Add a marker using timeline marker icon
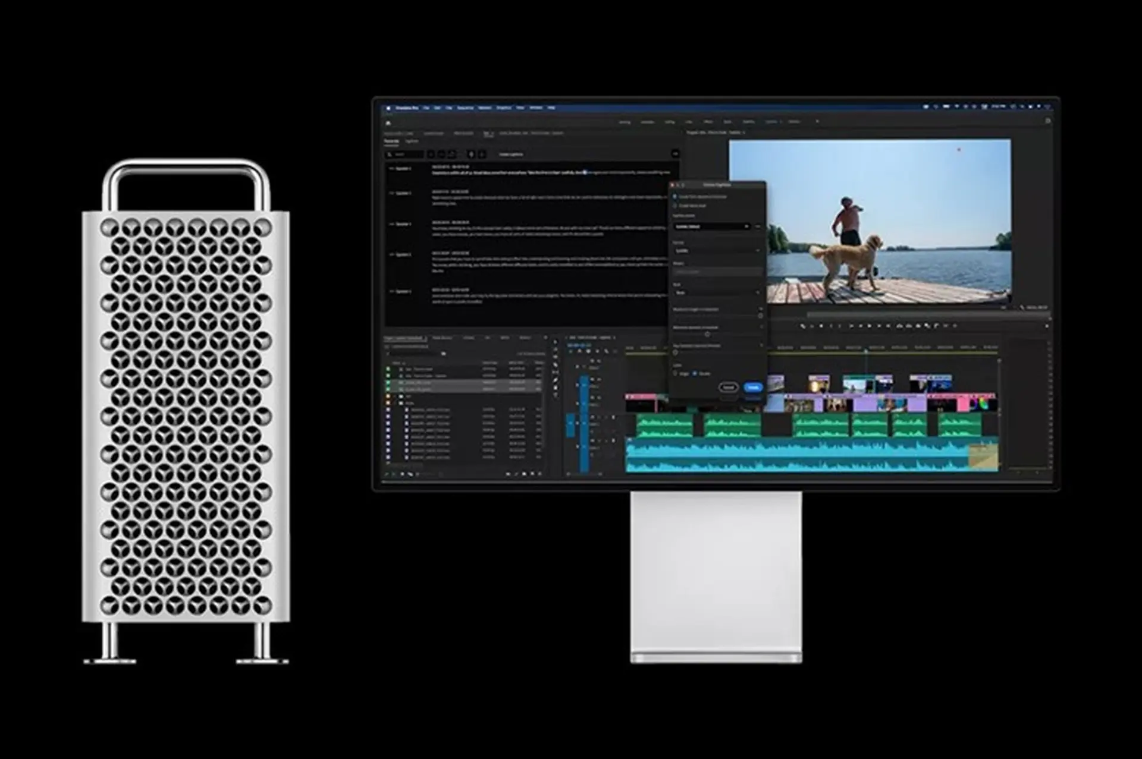Image resolution: width=1142 pixels, height=759 pixels. 597,351
